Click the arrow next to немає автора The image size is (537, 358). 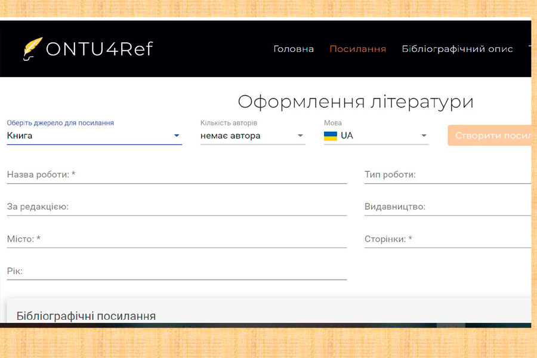300,135
